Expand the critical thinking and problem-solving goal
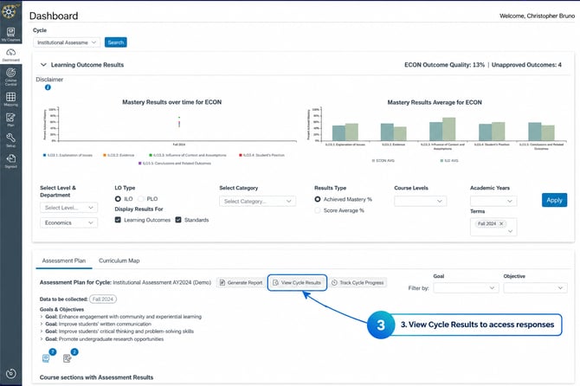This screenshot has height=386, width=580. click(x=42, y=331)
